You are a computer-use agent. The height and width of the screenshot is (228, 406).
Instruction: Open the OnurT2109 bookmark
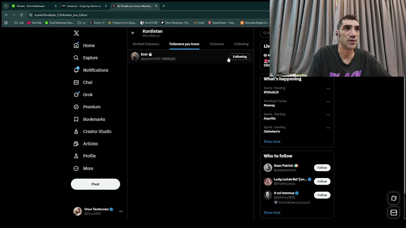tap(149, 23)
